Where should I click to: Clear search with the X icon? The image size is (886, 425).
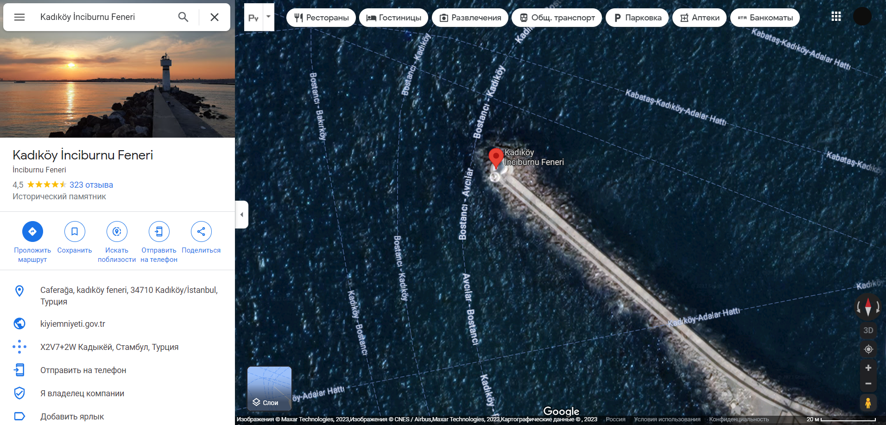click(214, 17)
